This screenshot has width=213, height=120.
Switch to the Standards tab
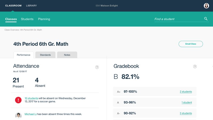45,55
